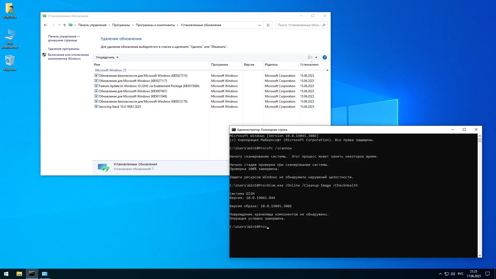Open Включение или отключение компонентов Windows

coord(68,57)
